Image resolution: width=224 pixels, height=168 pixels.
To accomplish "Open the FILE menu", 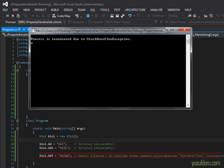I will [x=5, y=10].
